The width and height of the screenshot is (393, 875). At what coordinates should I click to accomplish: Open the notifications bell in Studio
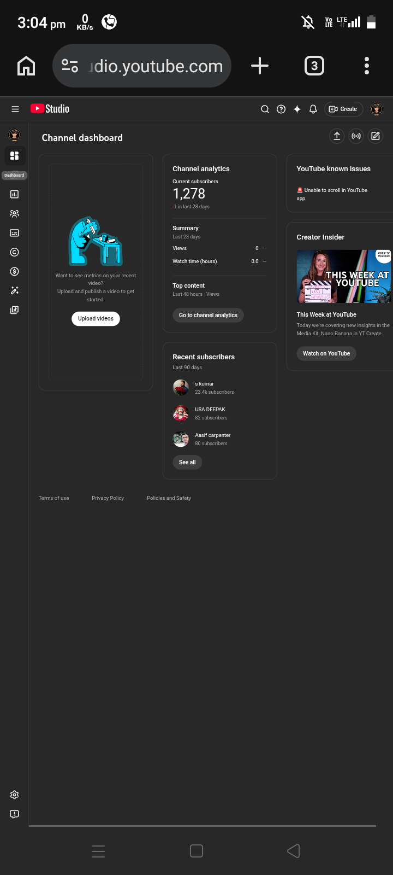coord(313,109)
